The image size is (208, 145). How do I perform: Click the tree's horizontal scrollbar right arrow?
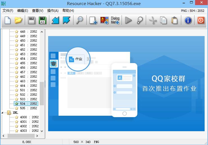tap(37, 136)
